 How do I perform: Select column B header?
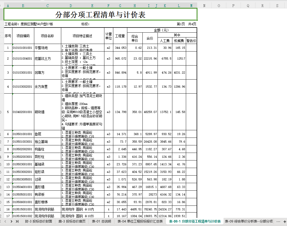pos(23,6)
